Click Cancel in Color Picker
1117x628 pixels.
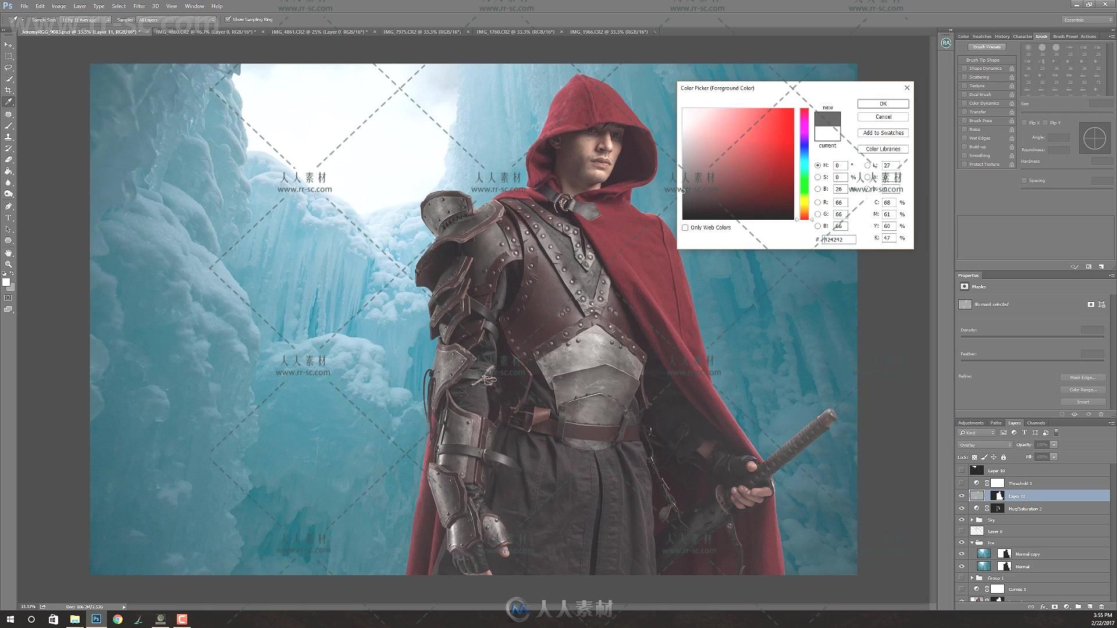(883, 117)
